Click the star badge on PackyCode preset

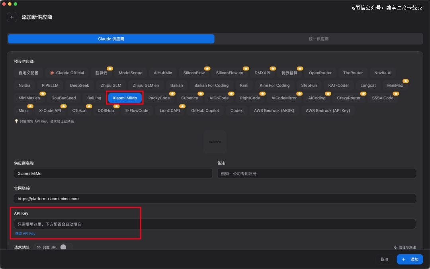172,93
